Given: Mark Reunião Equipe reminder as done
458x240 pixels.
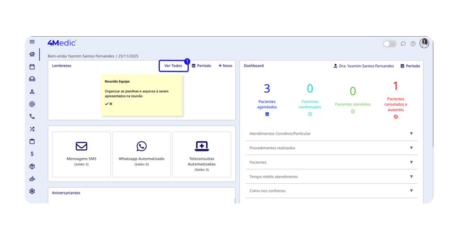Looking at the screenshot, I should coord(106,104).
